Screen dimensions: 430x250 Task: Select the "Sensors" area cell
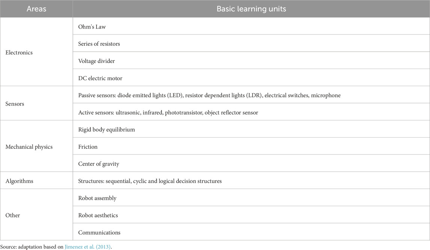coord(15,104)
